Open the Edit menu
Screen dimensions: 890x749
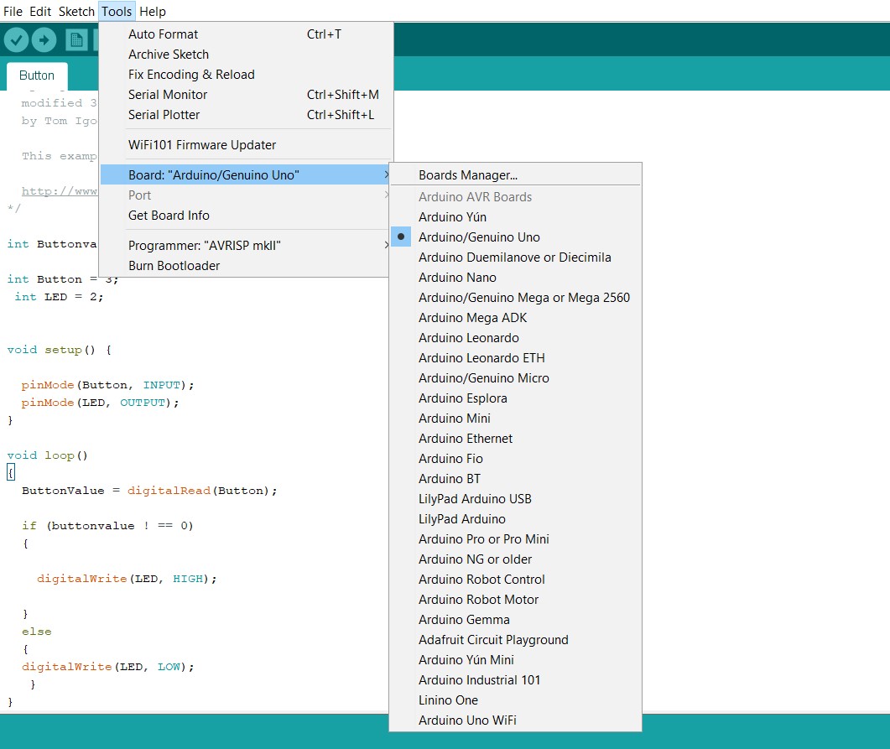(x=40, y=12)
